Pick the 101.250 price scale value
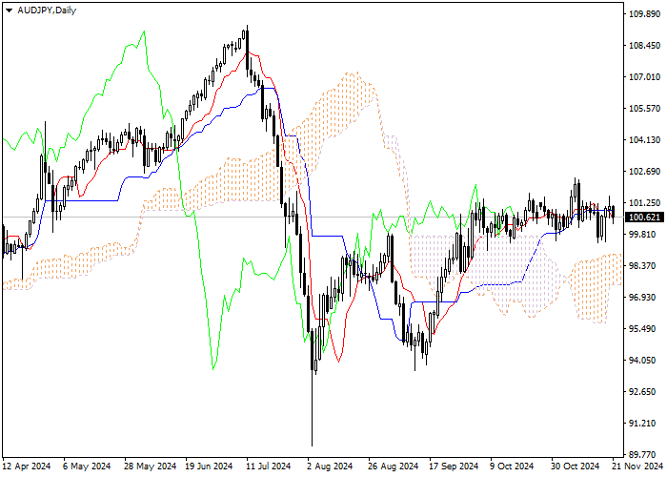The width and height of the screenshot is (667, 477). (644, 203)
